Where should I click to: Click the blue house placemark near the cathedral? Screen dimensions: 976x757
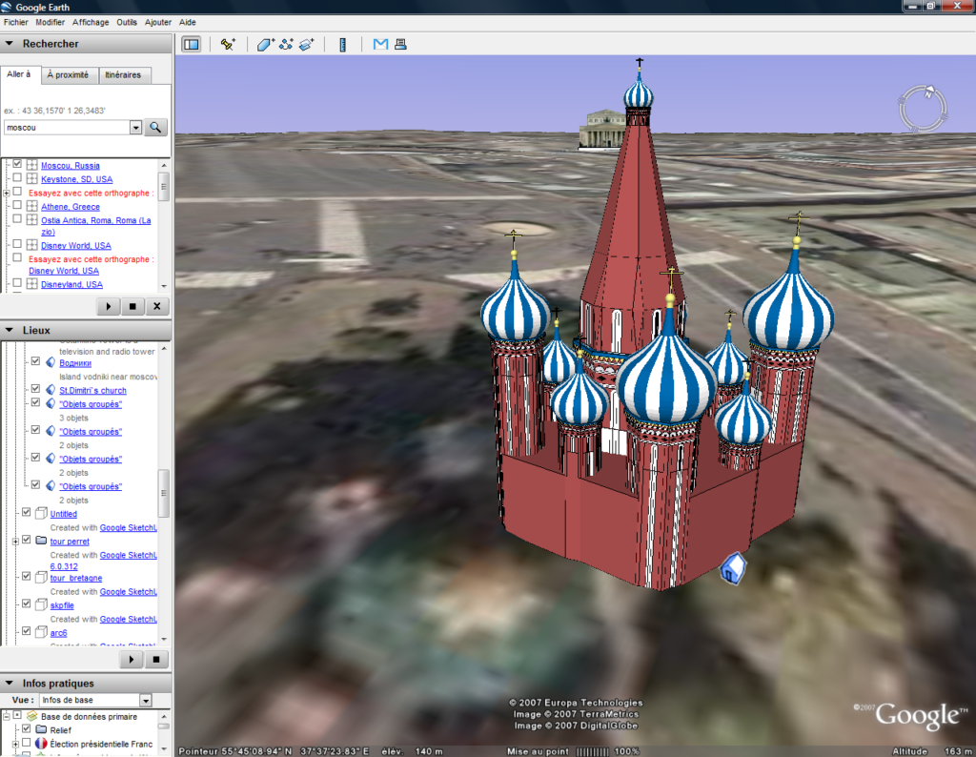click(x=733, y=568)
